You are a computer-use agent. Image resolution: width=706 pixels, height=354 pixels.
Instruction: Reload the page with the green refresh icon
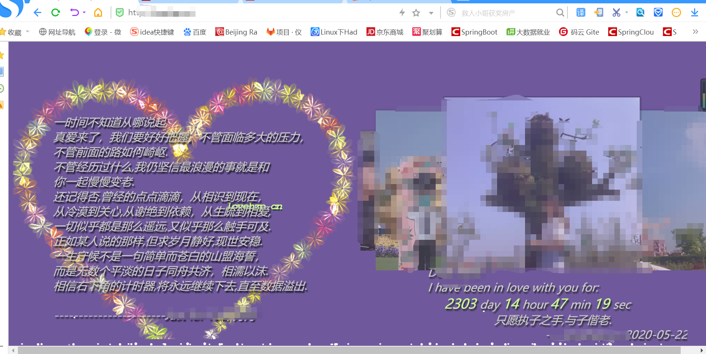[55, 13]
